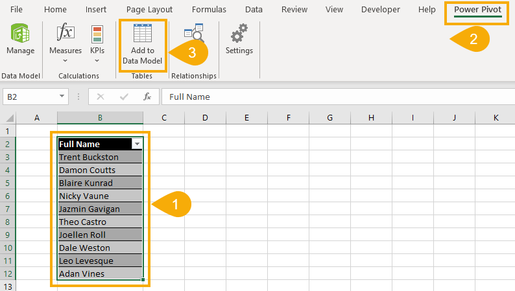This screenshot has height=291, width=515.
Task: Select the Power Pivot tab
Action: point(477,10)
